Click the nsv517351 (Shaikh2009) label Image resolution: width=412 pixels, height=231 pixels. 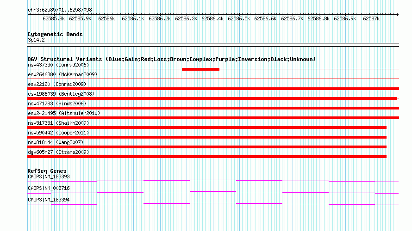click(x=58, y=123)
